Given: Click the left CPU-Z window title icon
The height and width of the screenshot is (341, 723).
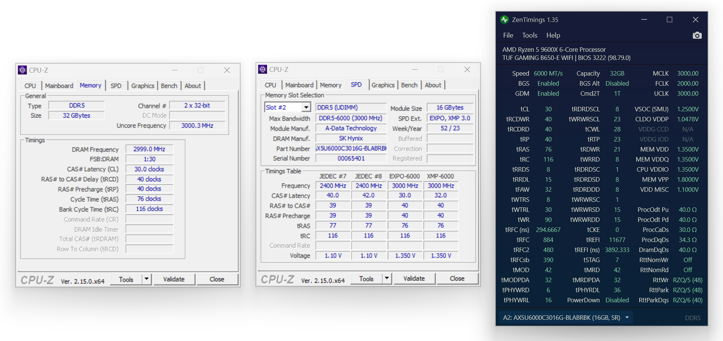Looking at the screenshot, I should (22, 70).
